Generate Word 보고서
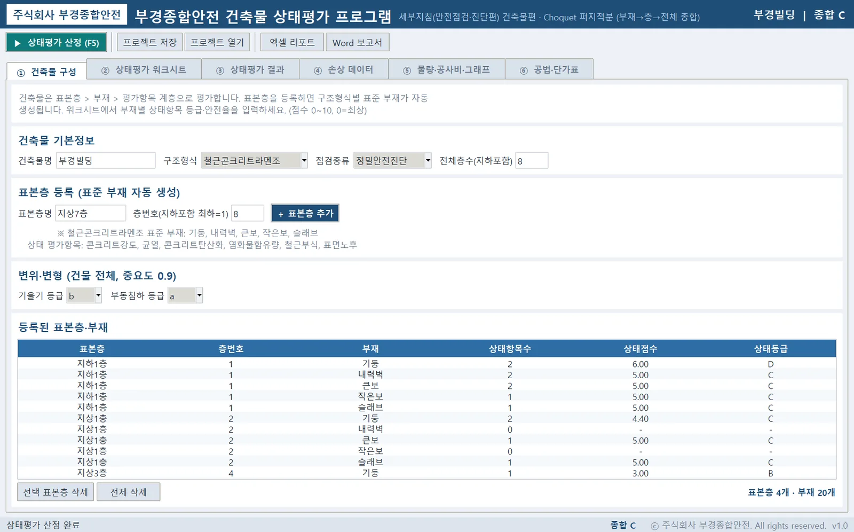 (x=357, y=42)
